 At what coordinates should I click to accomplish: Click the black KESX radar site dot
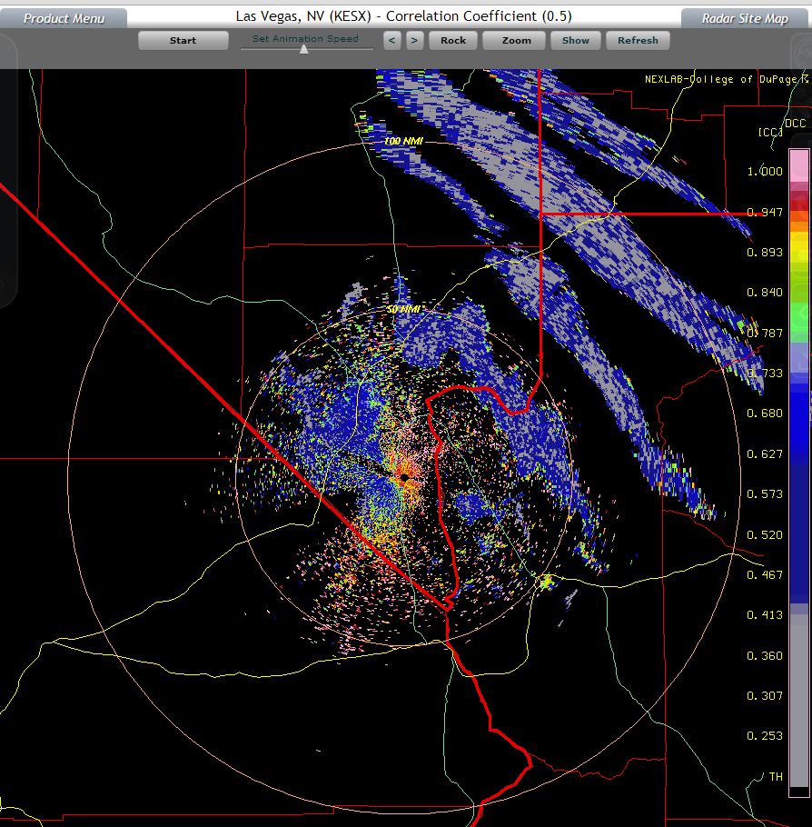coord(404,476)
